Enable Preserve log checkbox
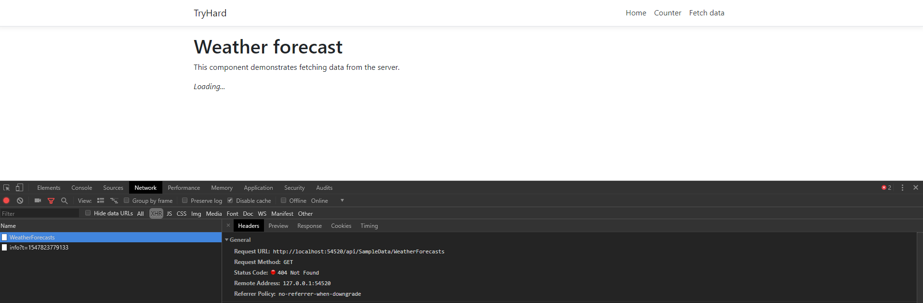Image resolution: width=923 pixels, height=303 pixels. click(x=185, y=200)
